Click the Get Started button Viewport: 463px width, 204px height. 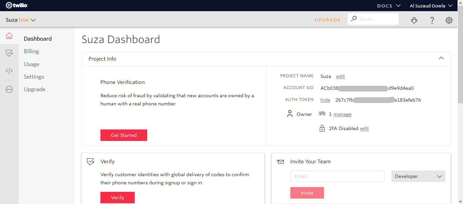(x=124, y=135)
